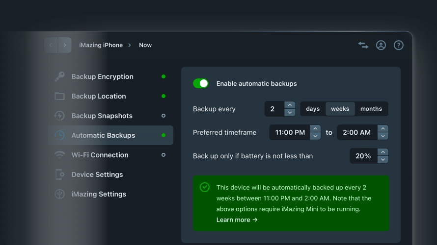The width and height of the screenshot is (437, 245).
Task: Open the Automatic Backups section
Action: point(103,135)
